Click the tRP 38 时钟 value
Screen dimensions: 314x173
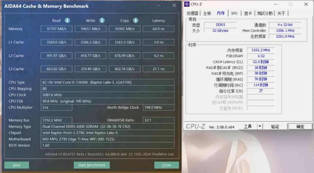pyautogui.click(x=261, y=73)
